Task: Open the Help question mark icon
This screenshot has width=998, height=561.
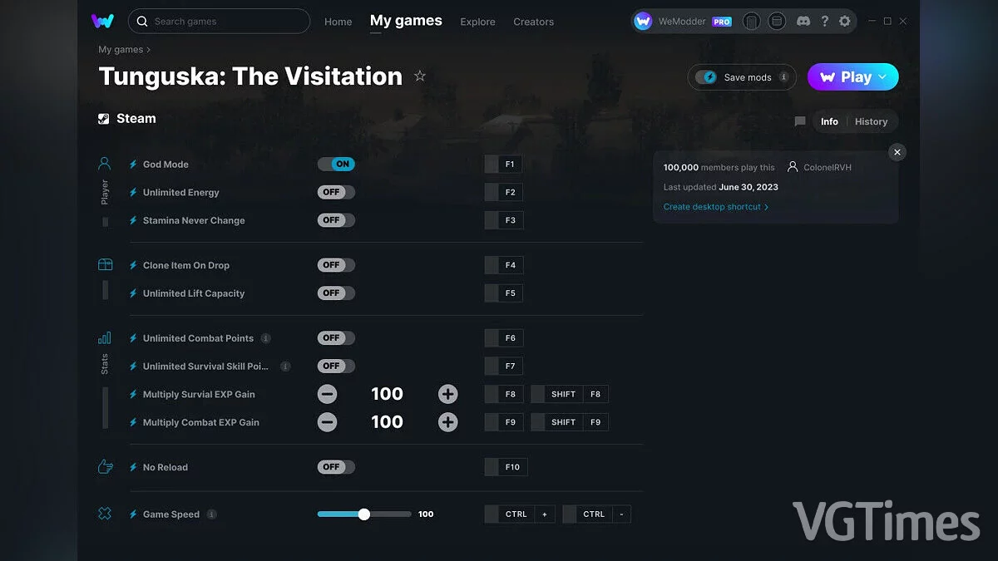Action: [824, 21]
